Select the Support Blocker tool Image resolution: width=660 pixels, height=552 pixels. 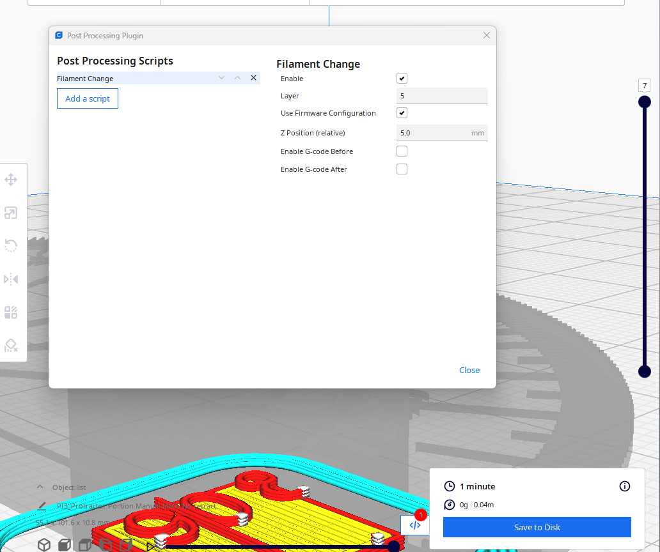point(11,345)
